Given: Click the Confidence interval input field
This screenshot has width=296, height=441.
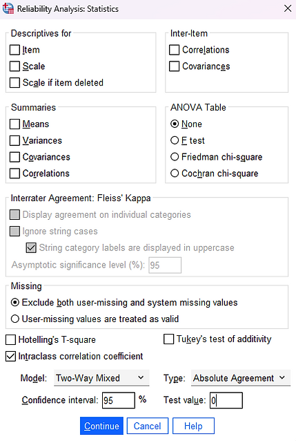Looking at the screenshot, I should pos(119,400).
